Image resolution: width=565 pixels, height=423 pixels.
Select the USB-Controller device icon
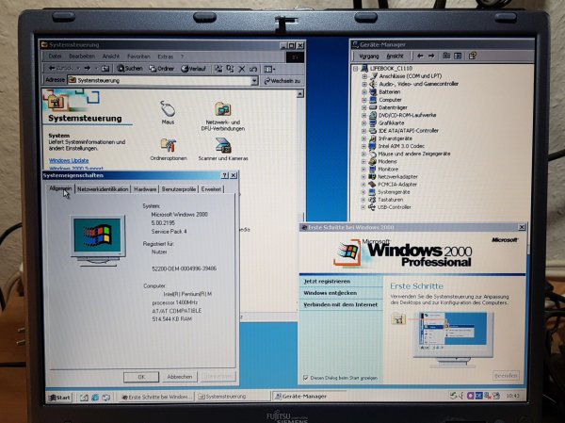click(372, 207)
